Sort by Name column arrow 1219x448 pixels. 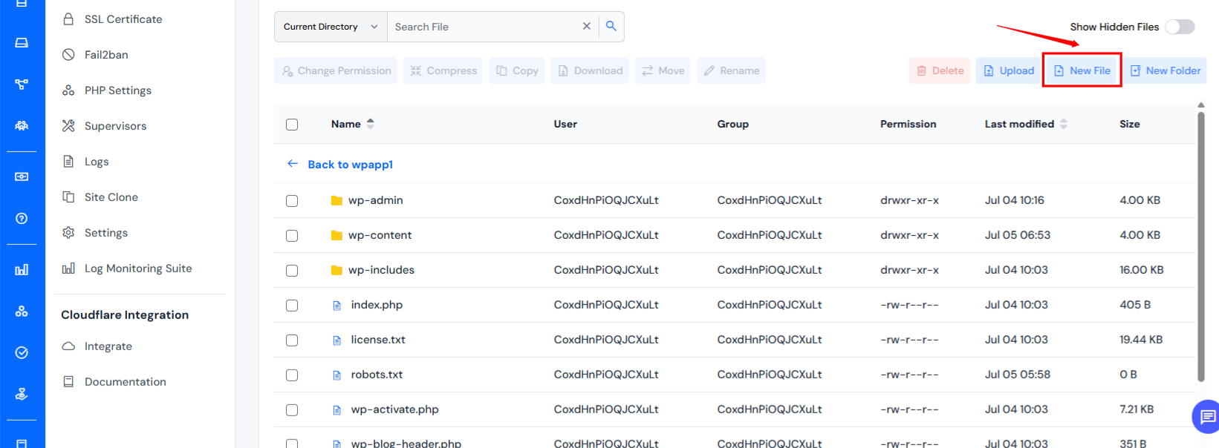pyautogui.click(x=371, y=124)
